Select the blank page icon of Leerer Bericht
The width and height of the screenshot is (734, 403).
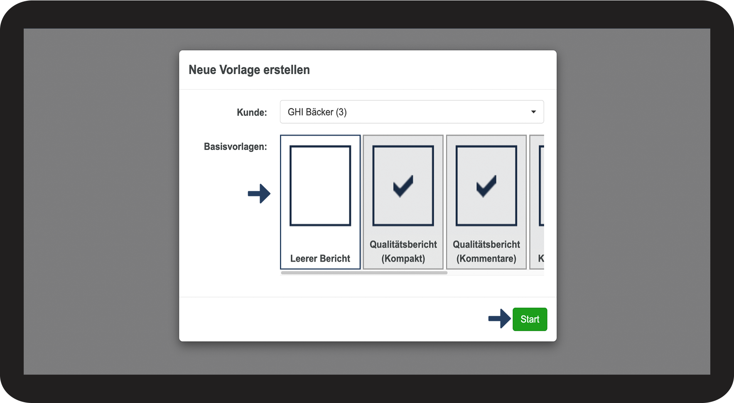320,186
